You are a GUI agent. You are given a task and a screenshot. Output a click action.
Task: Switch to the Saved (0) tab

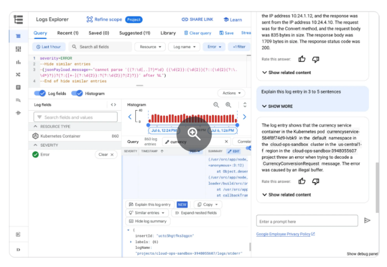tap(99, 33)
